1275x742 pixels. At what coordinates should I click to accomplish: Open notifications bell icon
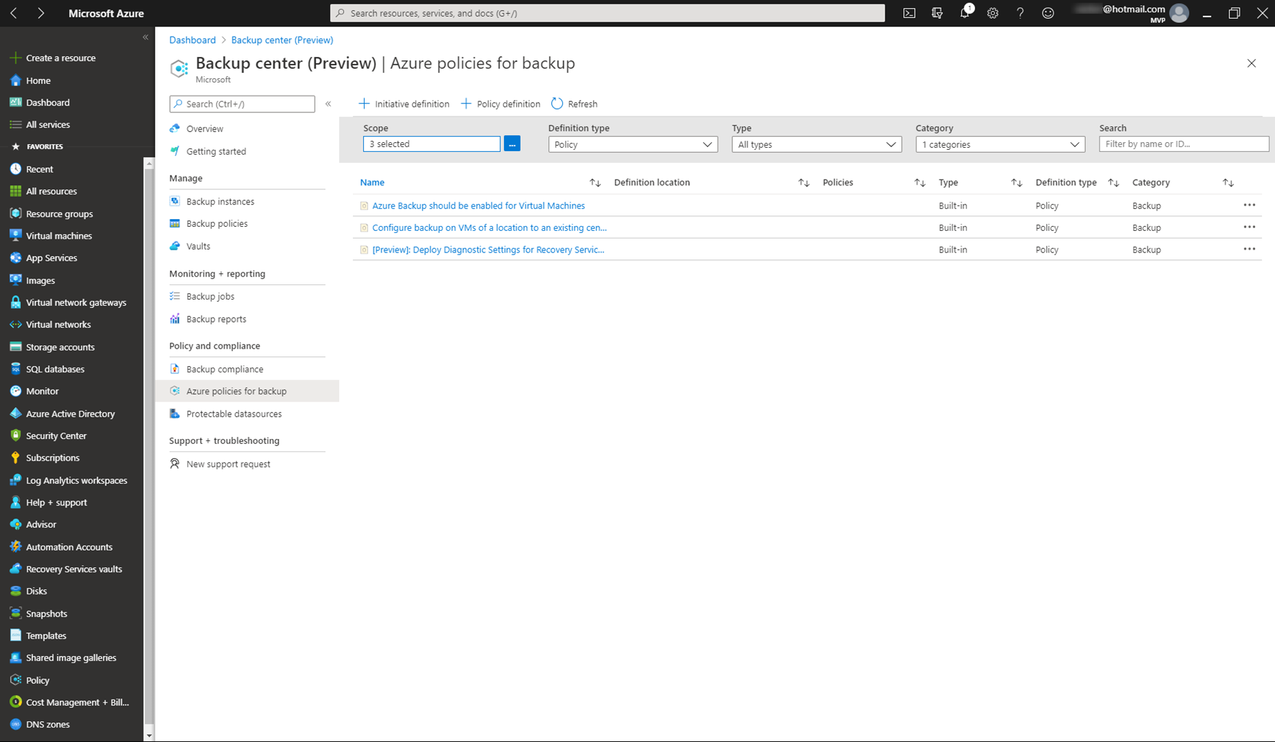coord(965,13)
